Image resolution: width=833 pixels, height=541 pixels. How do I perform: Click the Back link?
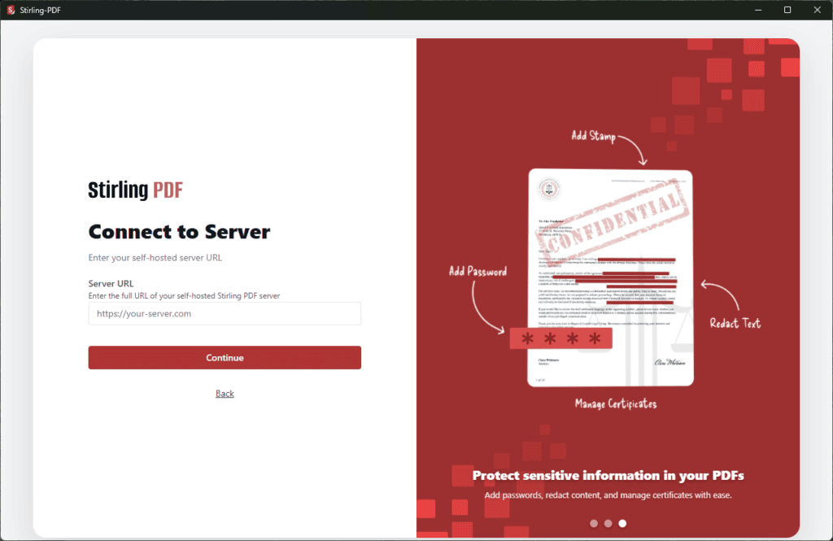pos(225,393)
